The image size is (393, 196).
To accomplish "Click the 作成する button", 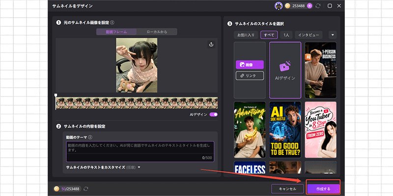I will pos(323,189).
